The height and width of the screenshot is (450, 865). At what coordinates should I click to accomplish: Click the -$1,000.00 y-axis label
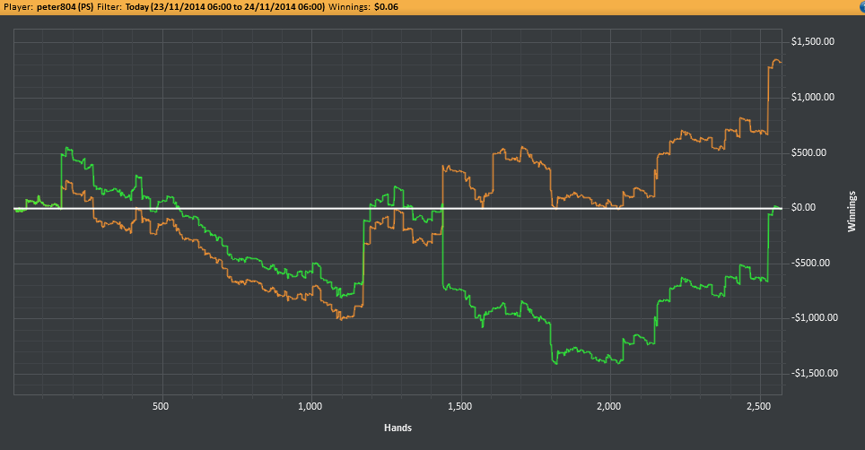tap(814, 318)
